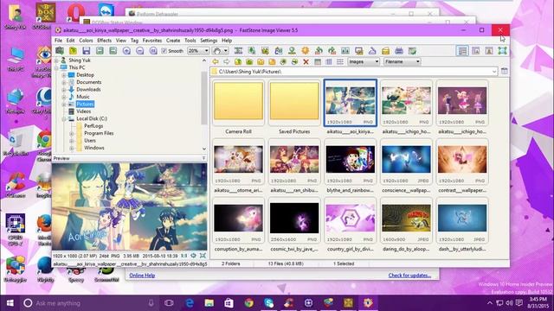554x311 pixels.
Task: Toggle the Smooth checkbox
Action: 164,51
